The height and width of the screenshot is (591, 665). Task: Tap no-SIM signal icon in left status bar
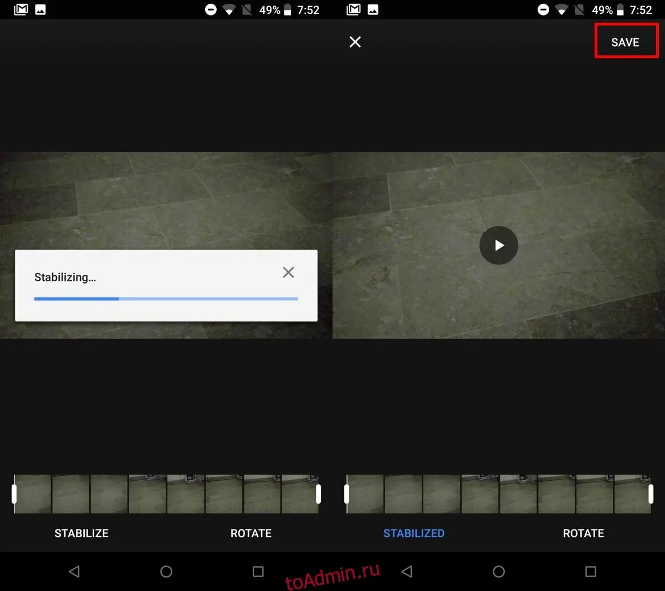pyautogui.click(x=247, y=9)
